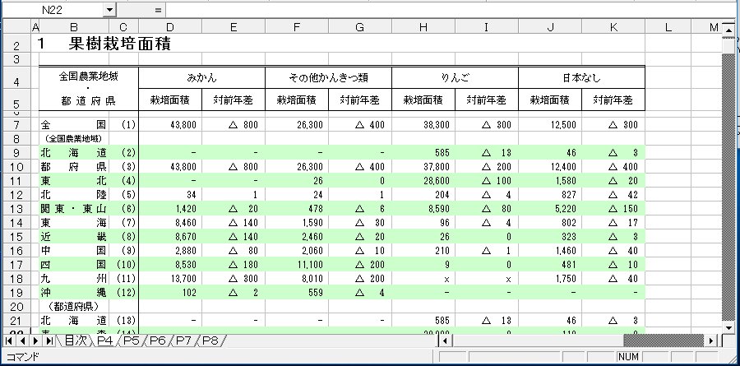Screen dimensions: 740x366
Task: Switch to the P5 sheet tab
Action: pos(132,340)
